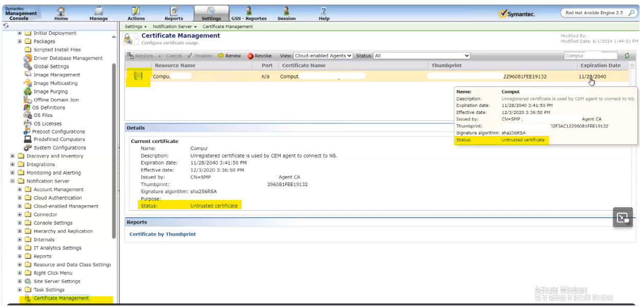Click the Renew certificate toolbar icon
Screen dimensions: 640x308
pos(221,56)
